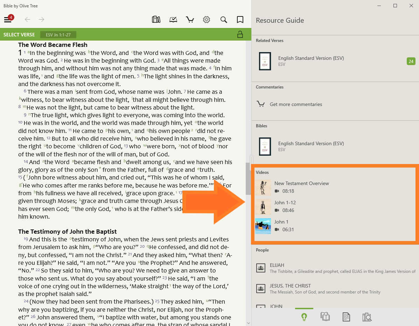Open the reading plan icon
Viewport: 419px width, 326px height.
[173, 20]
